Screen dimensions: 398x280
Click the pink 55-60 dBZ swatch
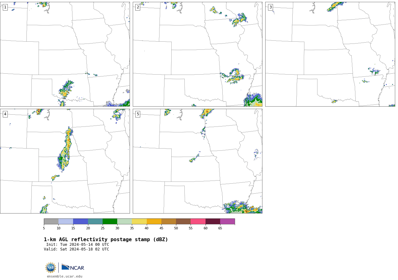(198, 222)
